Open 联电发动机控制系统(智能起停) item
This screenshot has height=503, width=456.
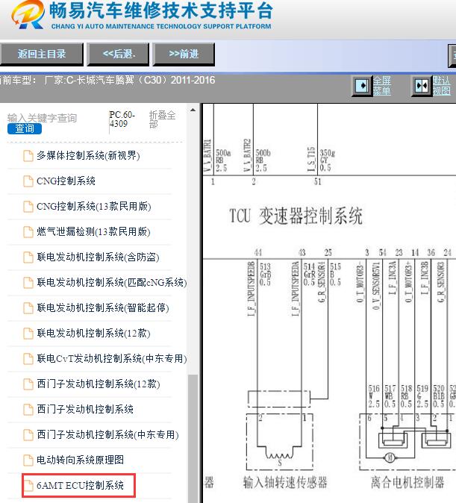coord(103,307)
